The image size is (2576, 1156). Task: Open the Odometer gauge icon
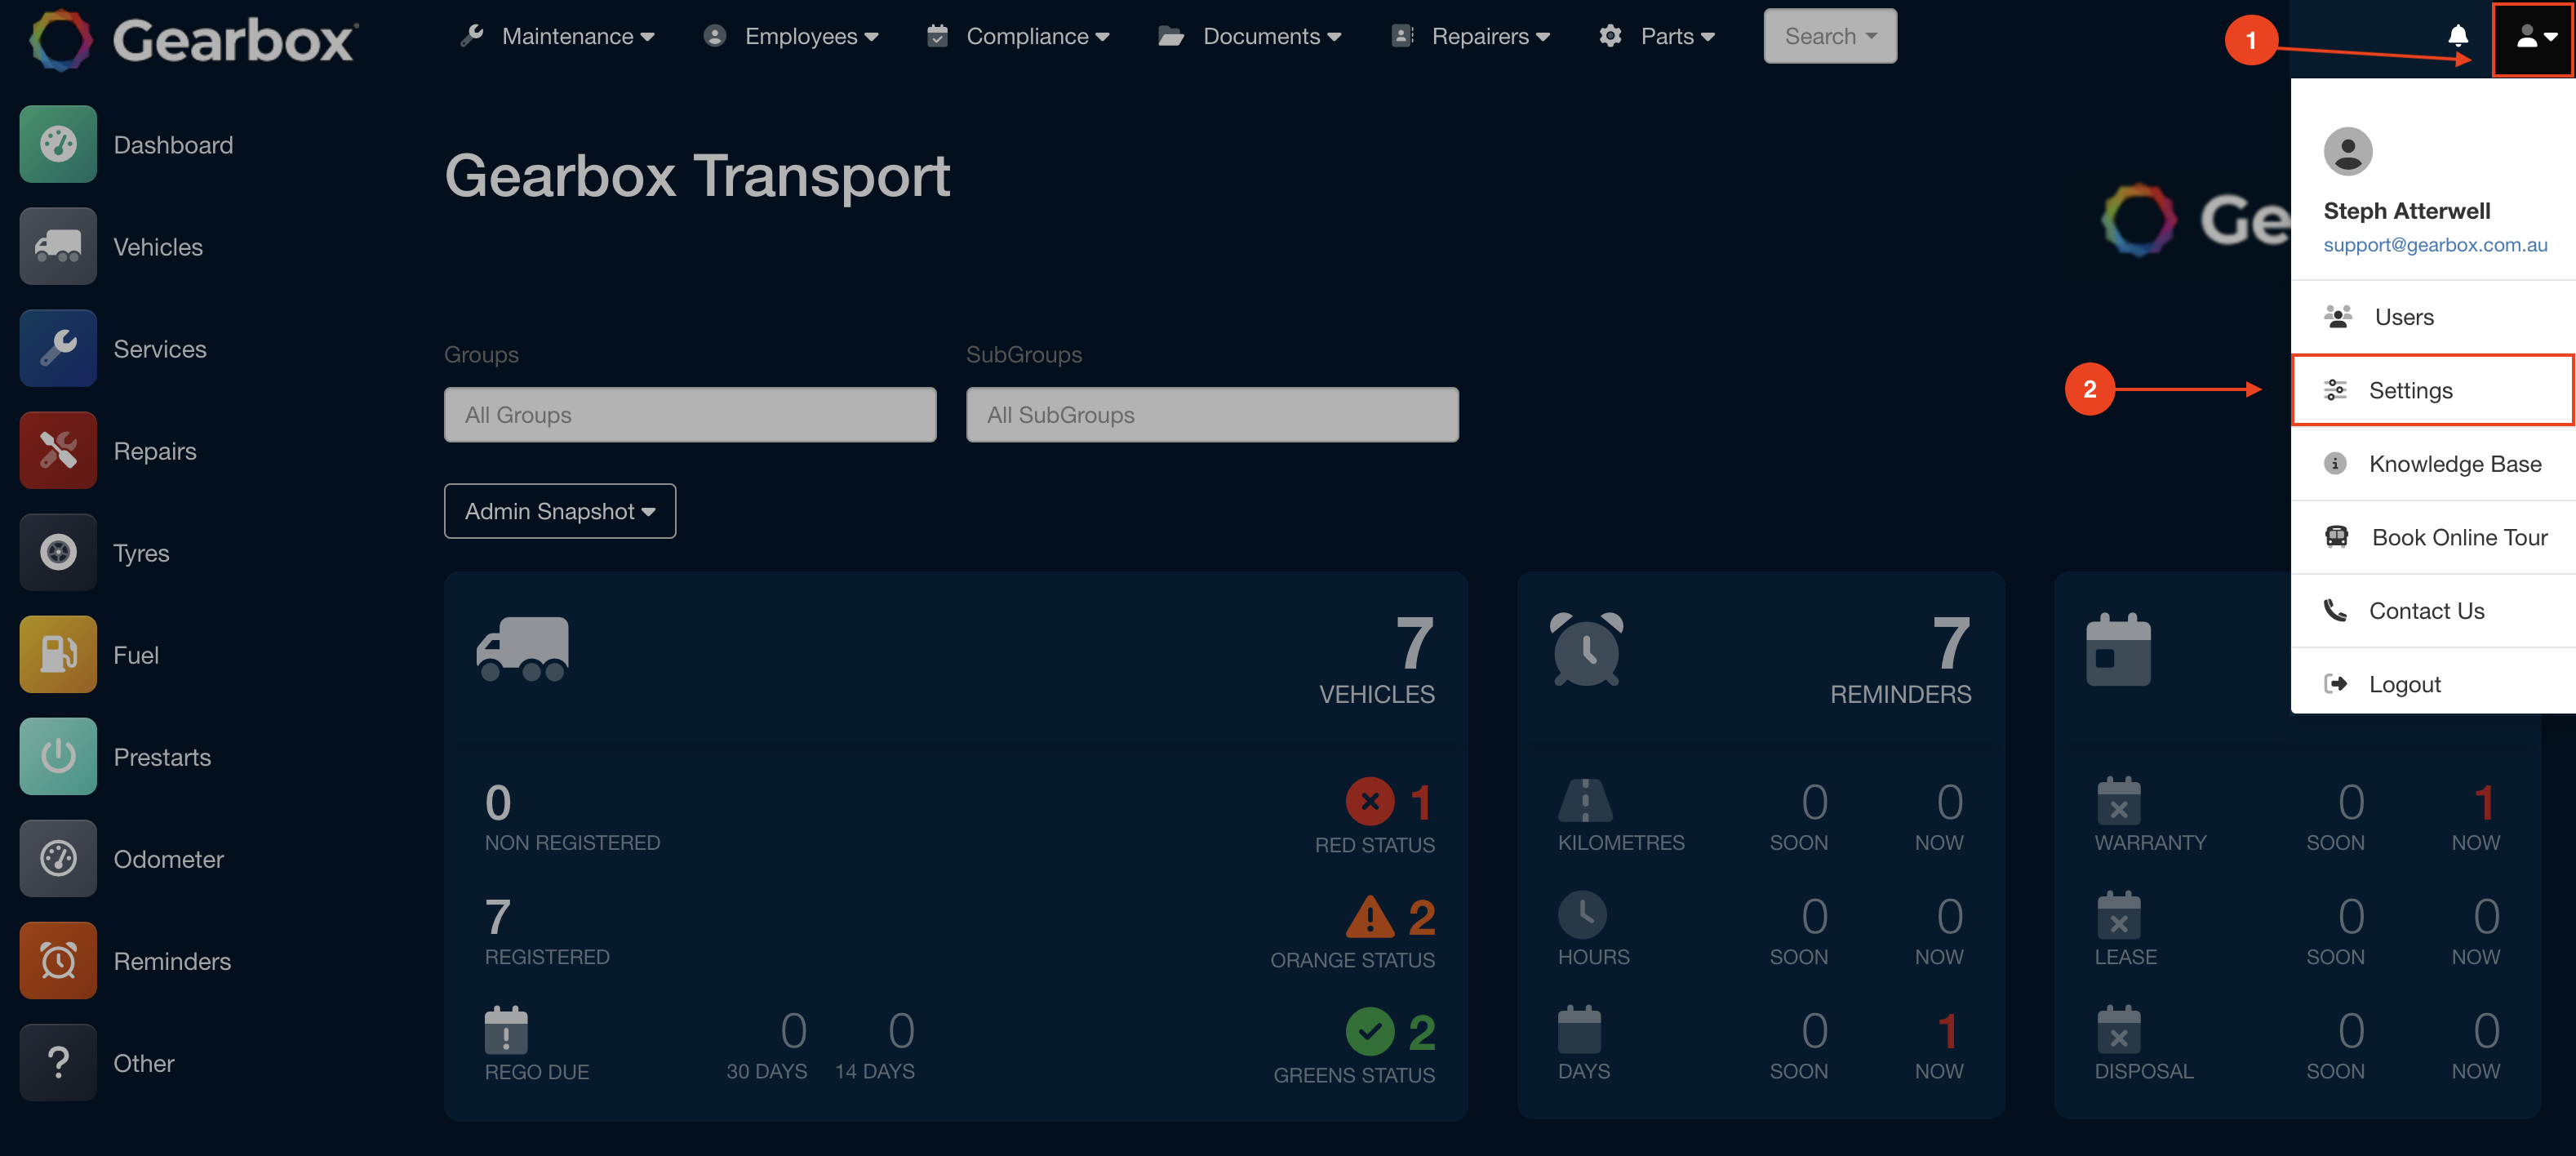pos(58,858)
